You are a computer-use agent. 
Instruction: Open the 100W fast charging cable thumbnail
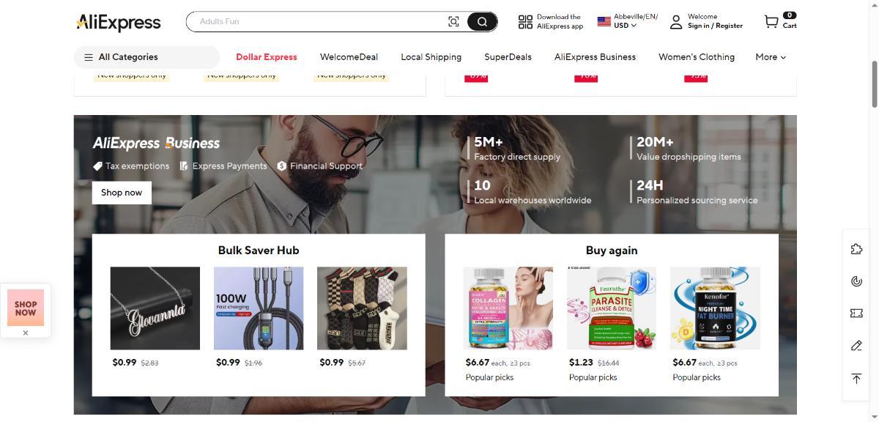coord(259,308)
